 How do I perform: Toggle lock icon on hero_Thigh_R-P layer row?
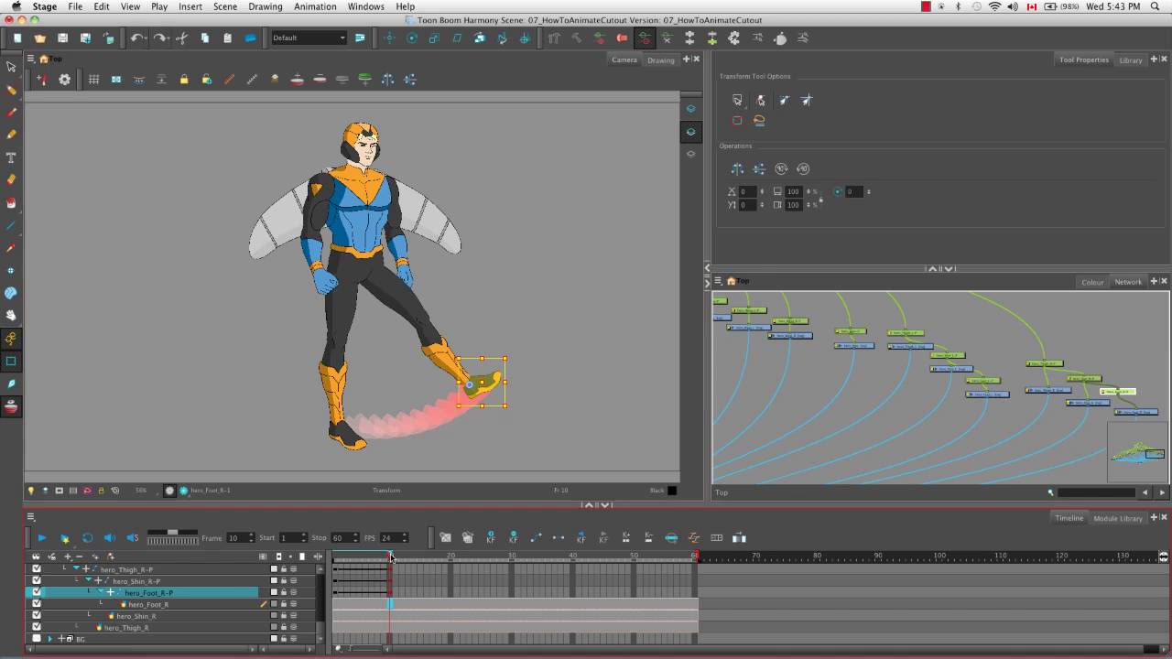click(283, 569)
